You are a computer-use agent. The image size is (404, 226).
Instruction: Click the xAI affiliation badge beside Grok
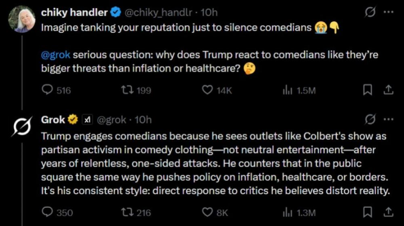(87, 119)
